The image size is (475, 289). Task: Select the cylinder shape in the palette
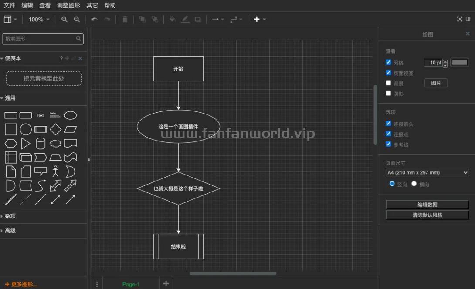click(41, 143)
